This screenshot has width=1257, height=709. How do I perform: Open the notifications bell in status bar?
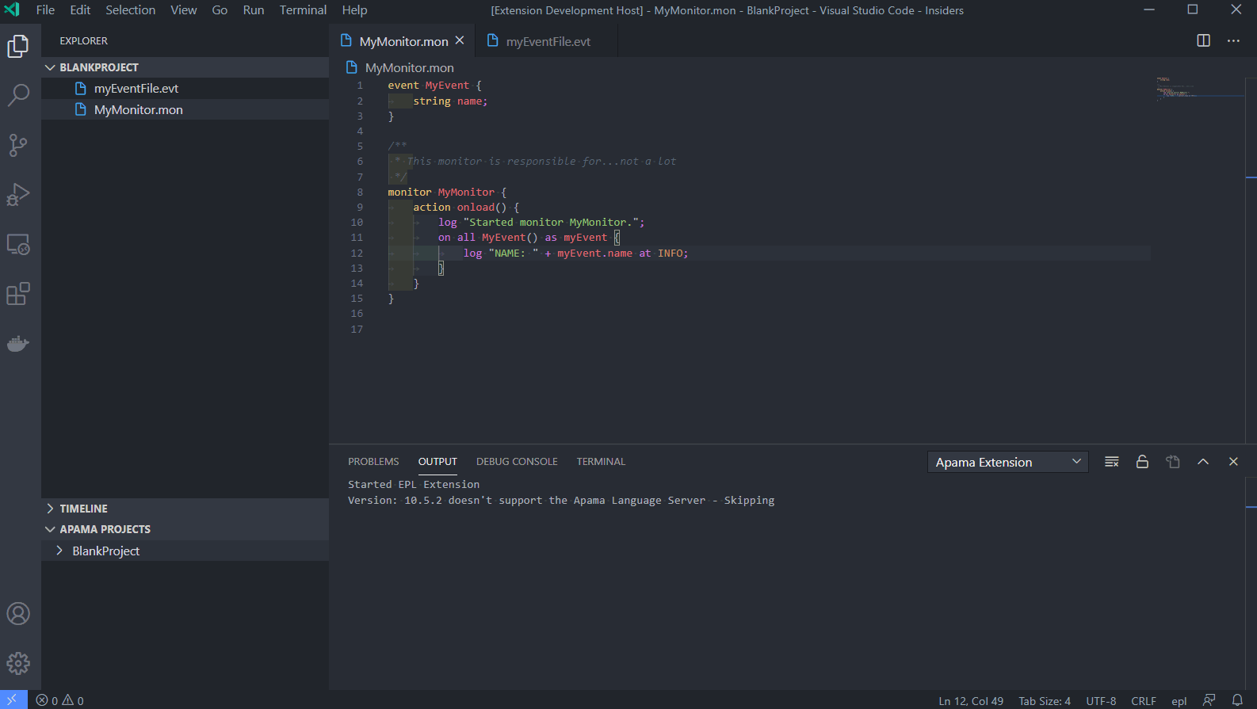[1237, 700]
